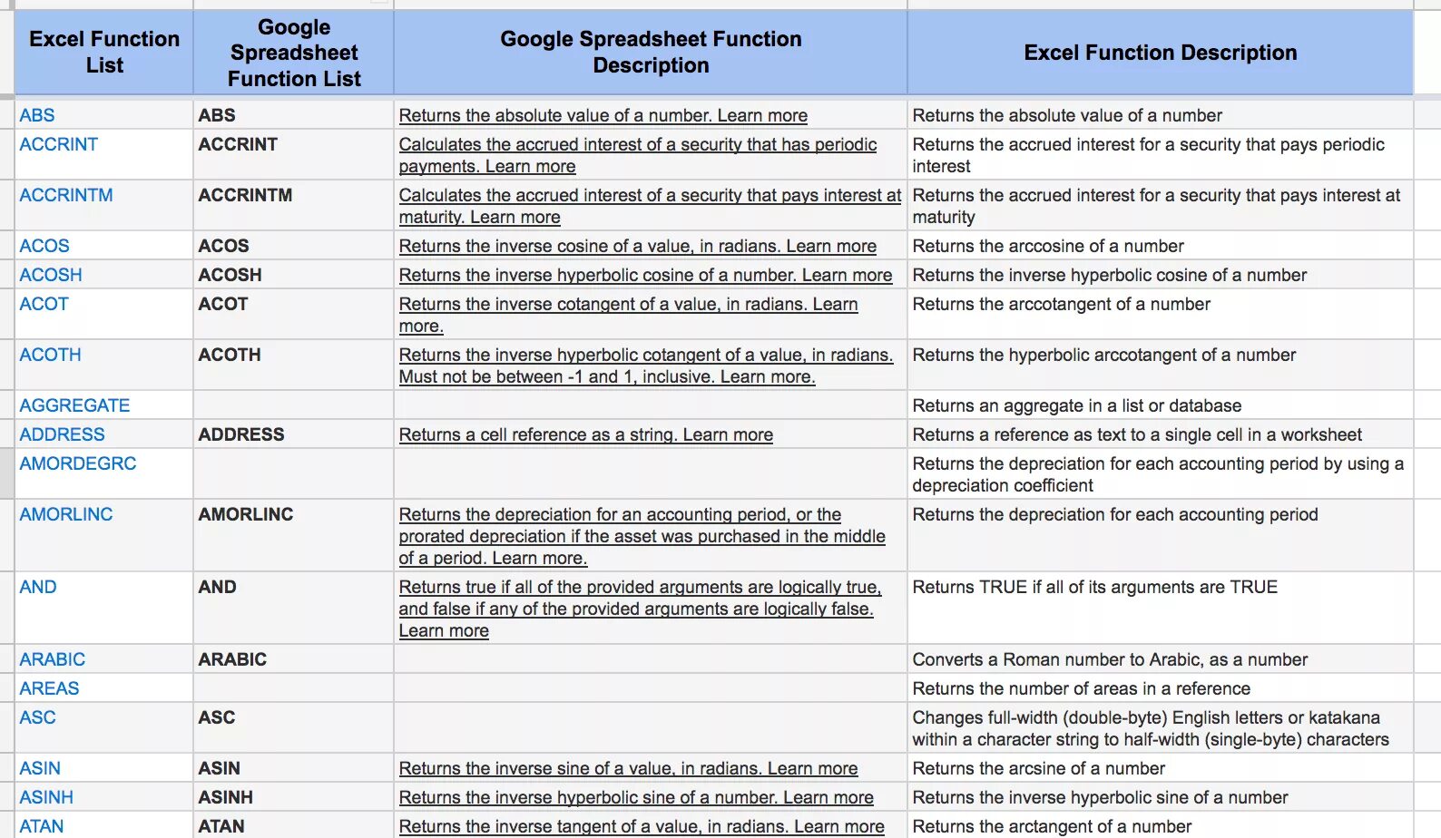
Task: Open the AREAS Excel function link
Action: [x=50, y=688]
